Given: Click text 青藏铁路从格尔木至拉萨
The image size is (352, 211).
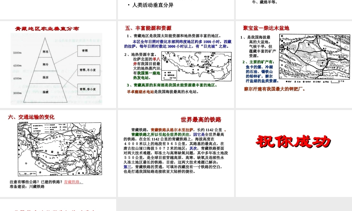Looking at the screenshot, I should tap(172, 130).
